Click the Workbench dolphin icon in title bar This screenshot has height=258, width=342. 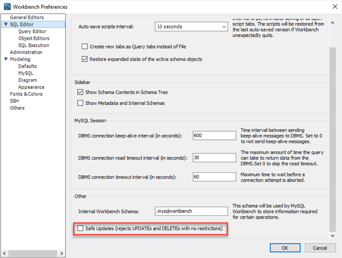7,7
